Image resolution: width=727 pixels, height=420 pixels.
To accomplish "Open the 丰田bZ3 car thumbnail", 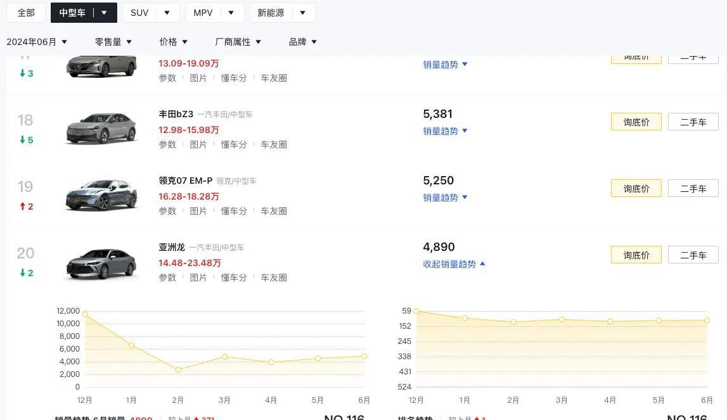I will tap(101, 128).
